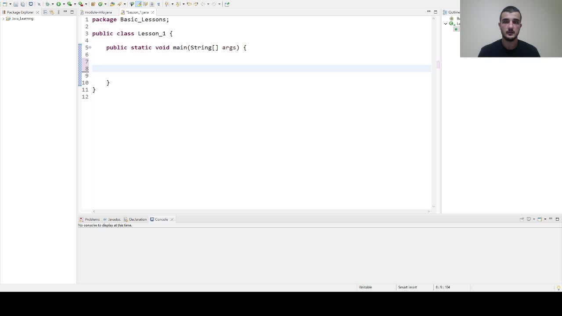Image resolution: width=562 pixels, height=316 pixels.
Task: Click the package Basic_Lessons code line
Action: pyautogui.click(x=130, y=19)
